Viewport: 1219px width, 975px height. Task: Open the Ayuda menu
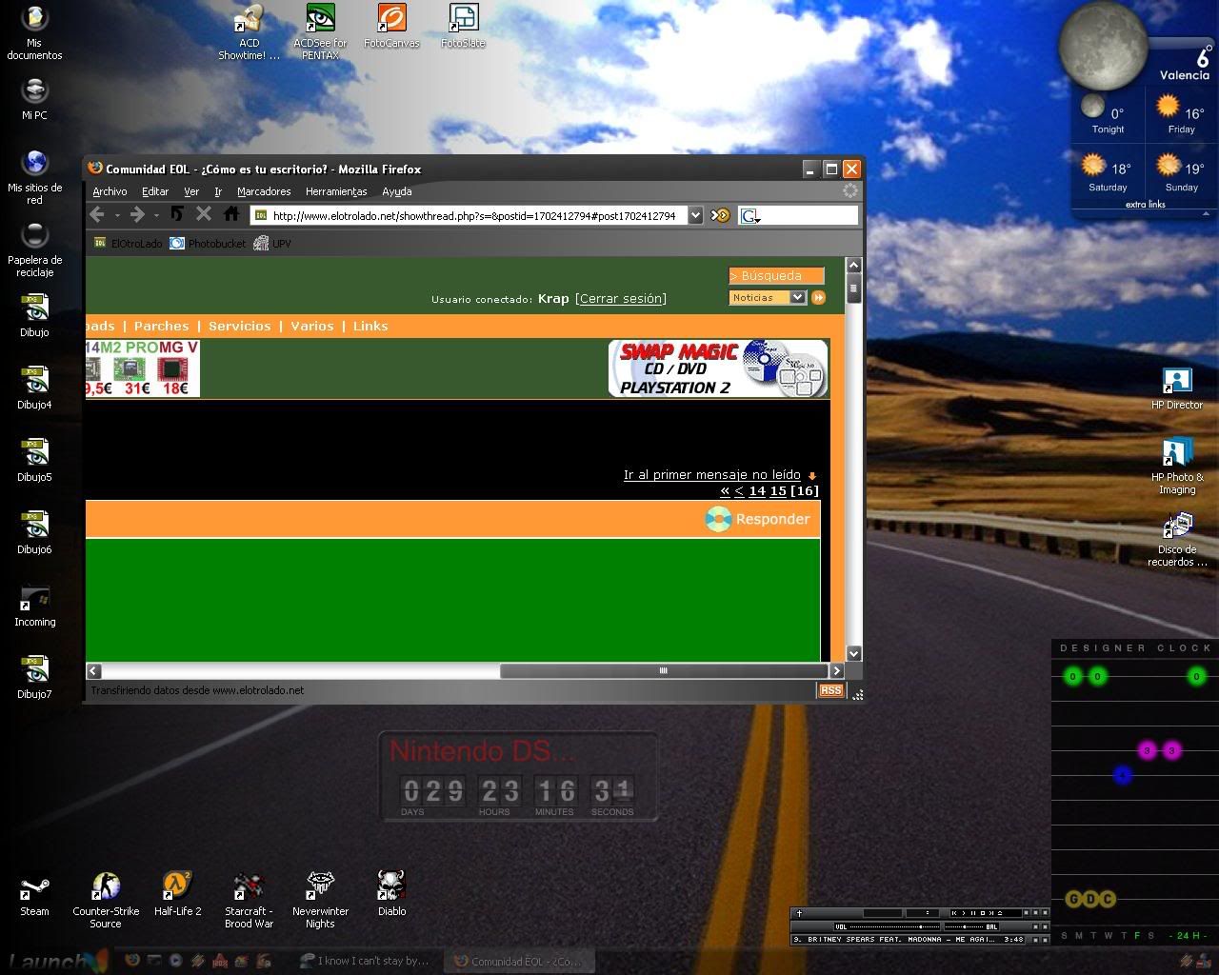tap(397, 191)
